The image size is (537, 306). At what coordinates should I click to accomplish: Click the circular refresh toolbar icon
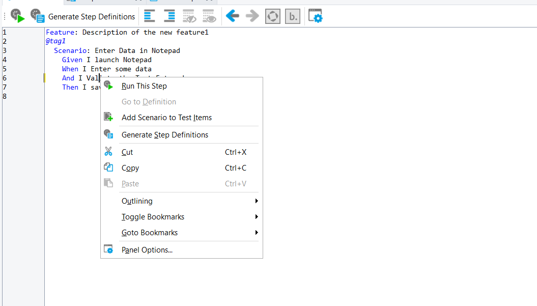coord(272,16)
